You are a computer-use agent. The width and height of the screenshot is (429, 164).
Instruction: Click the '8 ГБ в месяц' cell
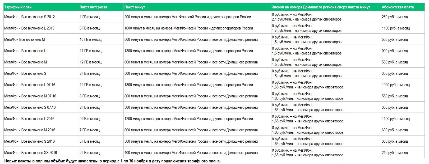pyautogui.click(x=101, y=96)
